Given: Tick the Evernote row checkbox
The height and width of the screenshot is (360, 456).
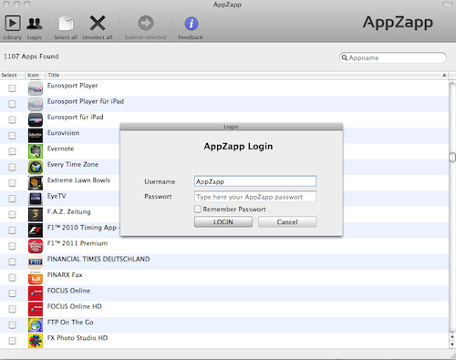Looking at the screenshot, I should tap(12, 151).
